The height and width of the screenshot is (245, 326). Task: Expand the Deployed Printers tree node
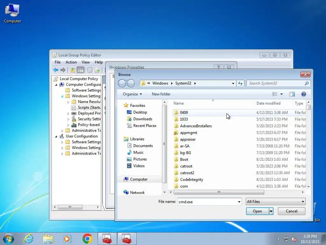coord(68,114)
